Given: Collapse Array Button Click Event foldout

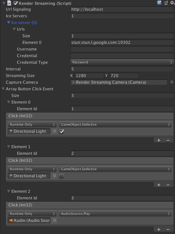Looking at the screenshot, I should (3, 89).
